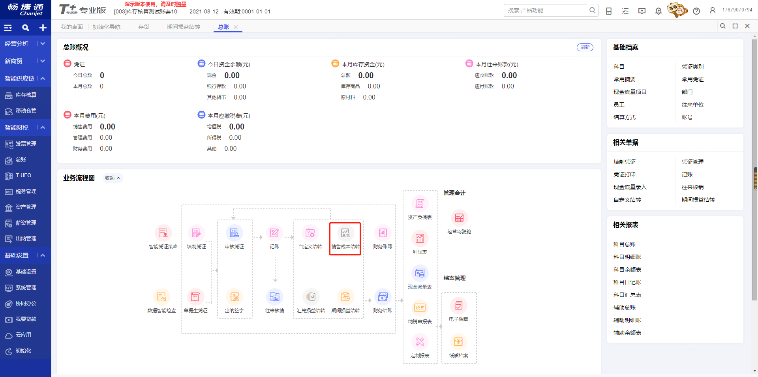
Task: Click the sidebar plus add icon
Action: (x=43, y=28)
